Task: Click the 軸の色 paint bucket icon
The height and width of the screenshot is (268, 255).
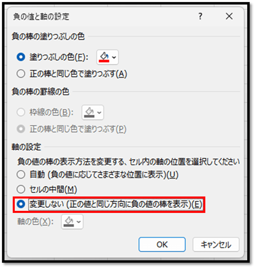Action: (x=69, y=222)
